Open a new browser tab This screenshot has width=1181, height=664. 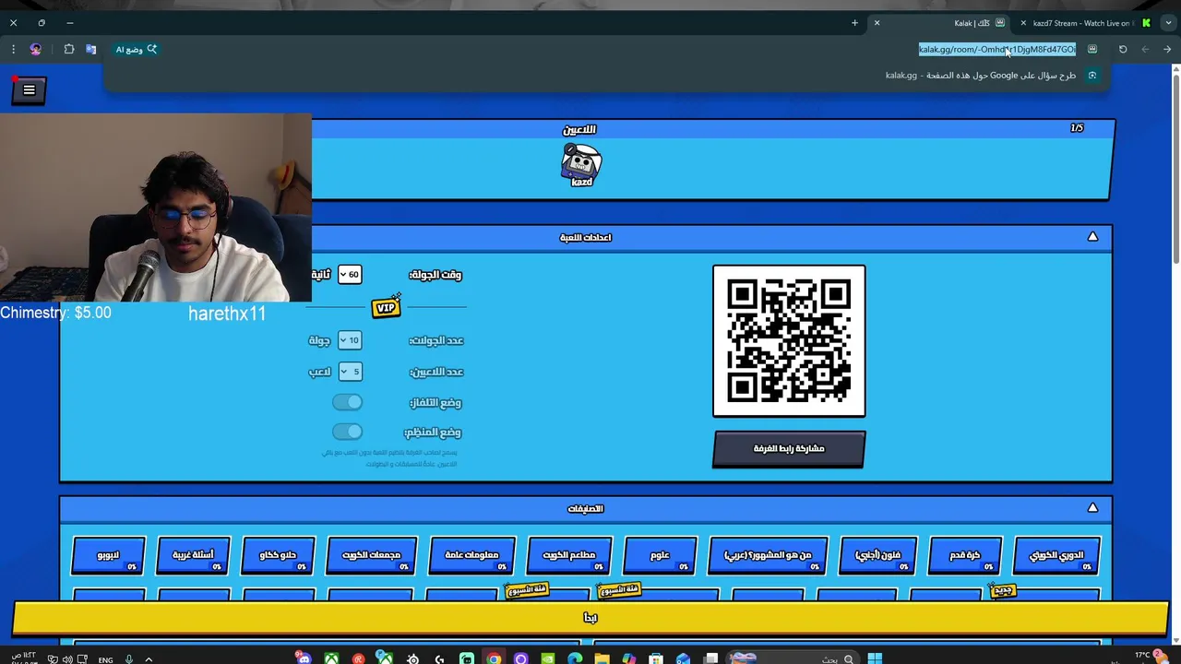coord(854,23)
